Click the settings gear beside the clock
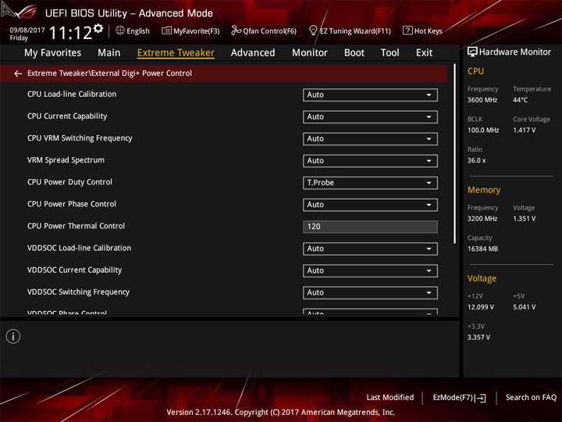Viewport: 562px width, 422px height. pyautogui.click(x=98, y=28)
